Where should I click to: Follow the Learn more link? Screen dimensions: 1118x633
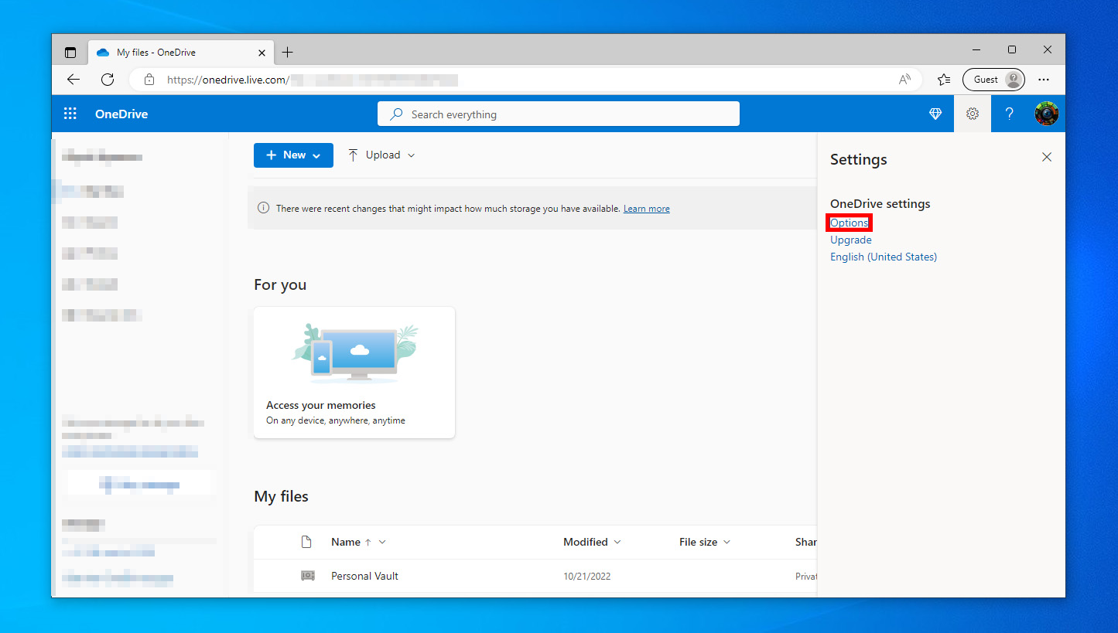[x=647, y=209]
